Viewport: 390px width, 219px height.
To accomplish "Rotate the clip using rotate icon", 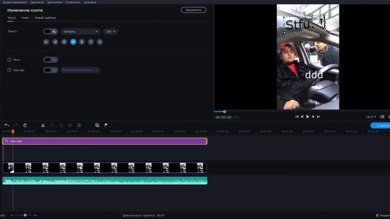I will pyautogui.click(x=52, y=125).
